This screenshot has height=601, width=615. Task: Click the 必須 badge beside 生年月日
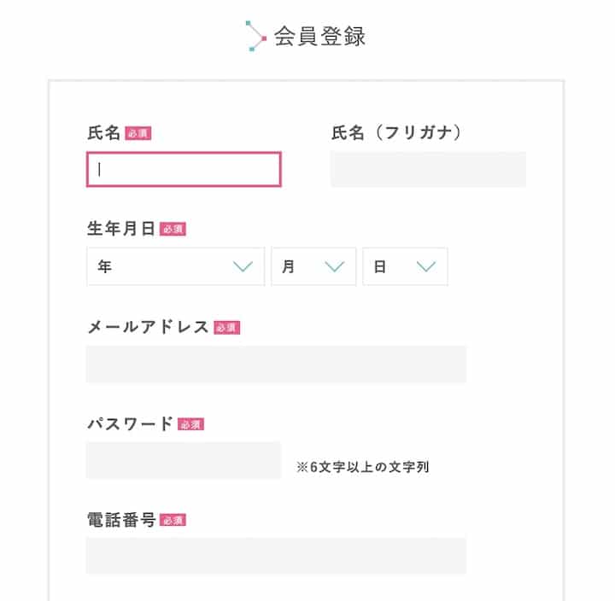pyautogui.click(x=173, y=230)
